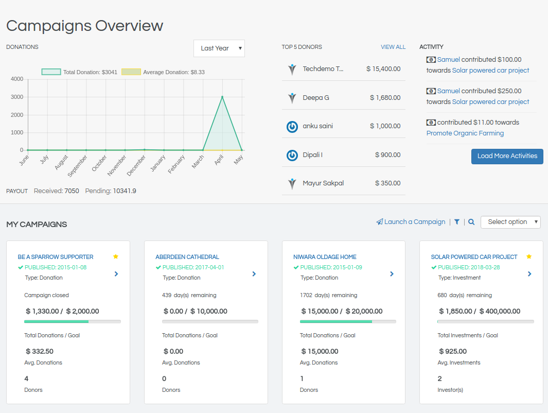Click the Techdemo donor avatar icon
Image resolution: width=548 pixels, height=413 pixels.
pos(292,69)
